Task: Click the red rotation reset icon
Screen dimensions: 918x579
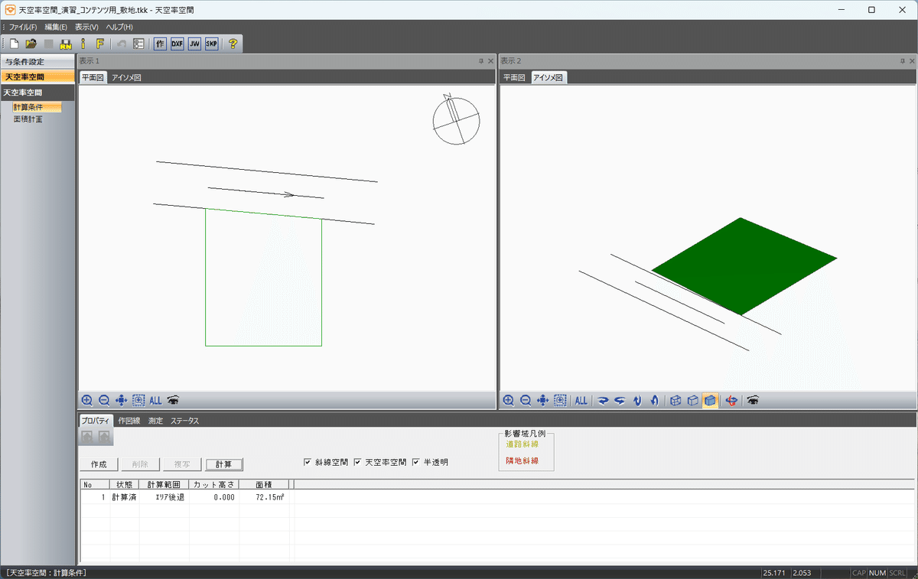Action: click(731, 400)
